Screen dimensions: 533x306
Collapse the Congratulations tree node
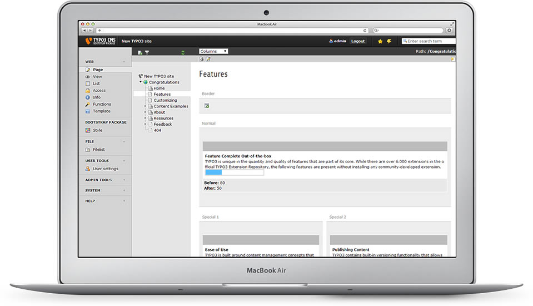tap(141, 82)
